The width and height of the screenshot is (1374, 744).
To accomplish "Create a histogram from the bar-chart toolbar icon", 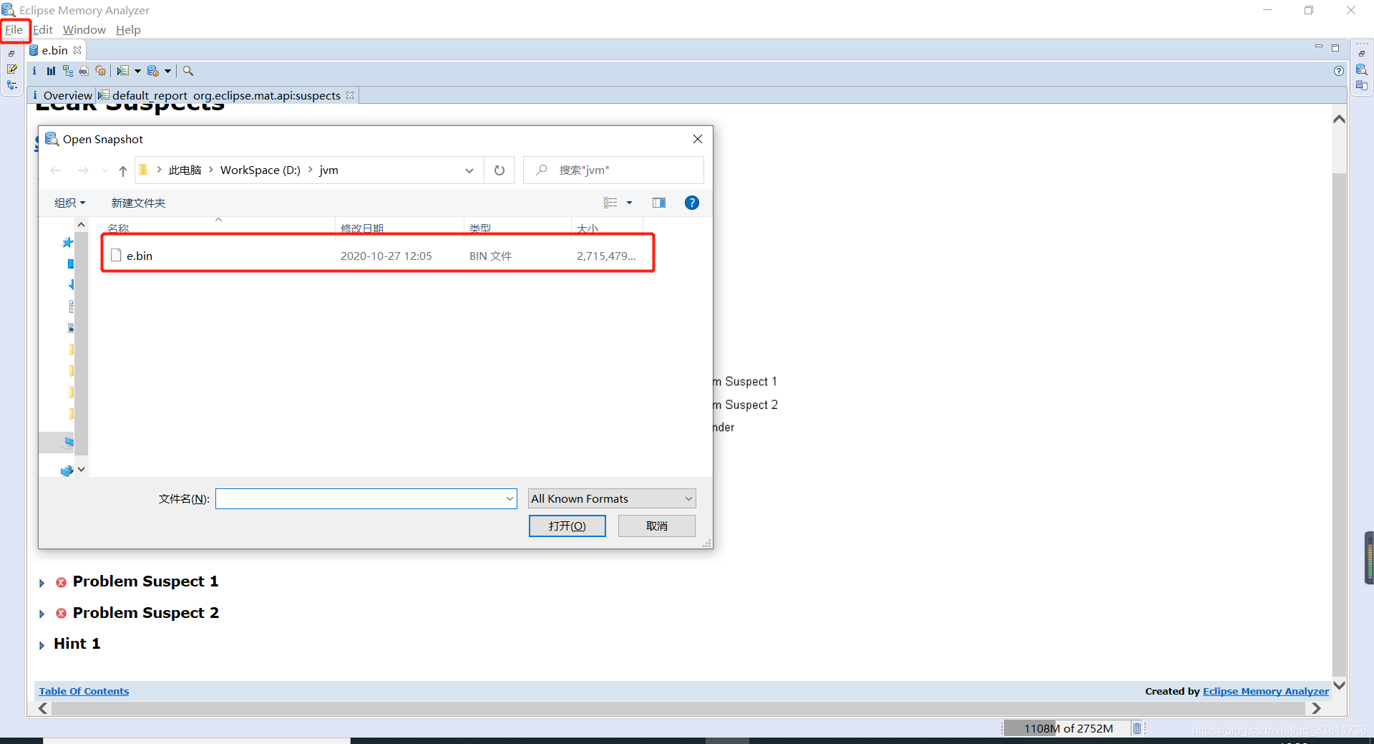I will pyautogui.click(x=51, y=71).
